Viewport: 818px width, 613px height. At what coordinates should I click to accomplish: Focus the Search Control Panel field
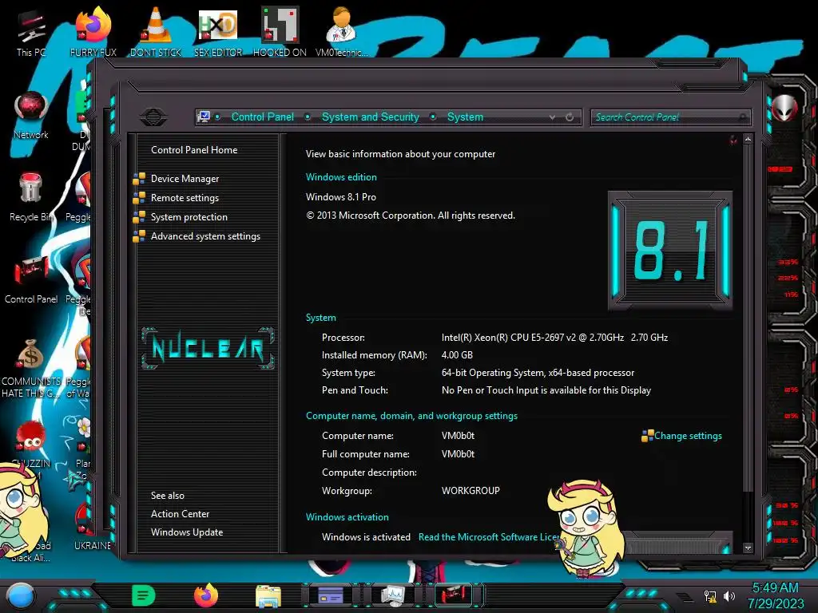(670, 117)
